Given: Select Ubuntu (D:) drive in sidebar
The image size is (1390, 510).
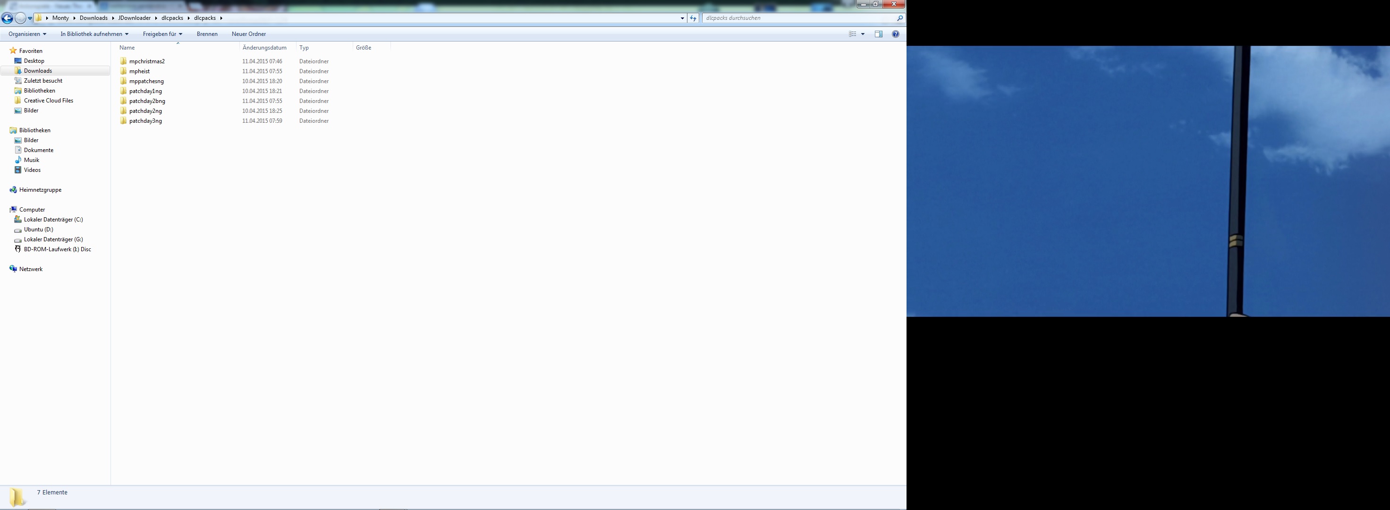Looking at the screenshot, I should 38,229.
